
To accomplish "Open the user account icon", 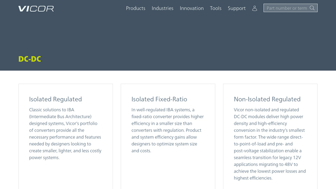I will 255,8.
